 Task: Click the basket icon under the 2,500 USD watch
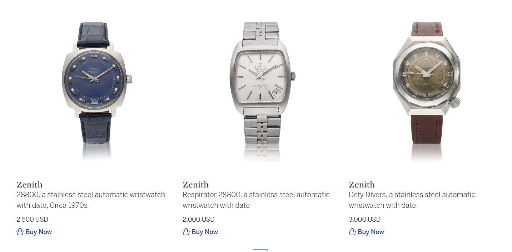tap(20, 232)
